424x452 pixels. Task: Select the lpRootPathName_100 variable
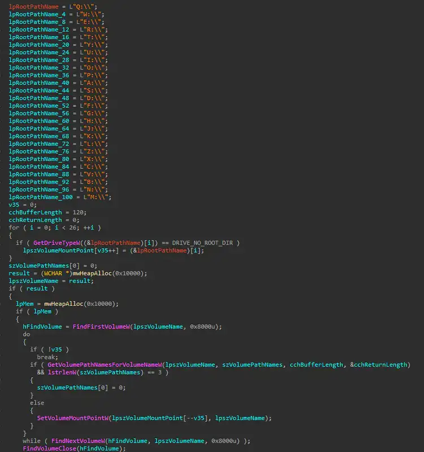click(x=41, y=197)
